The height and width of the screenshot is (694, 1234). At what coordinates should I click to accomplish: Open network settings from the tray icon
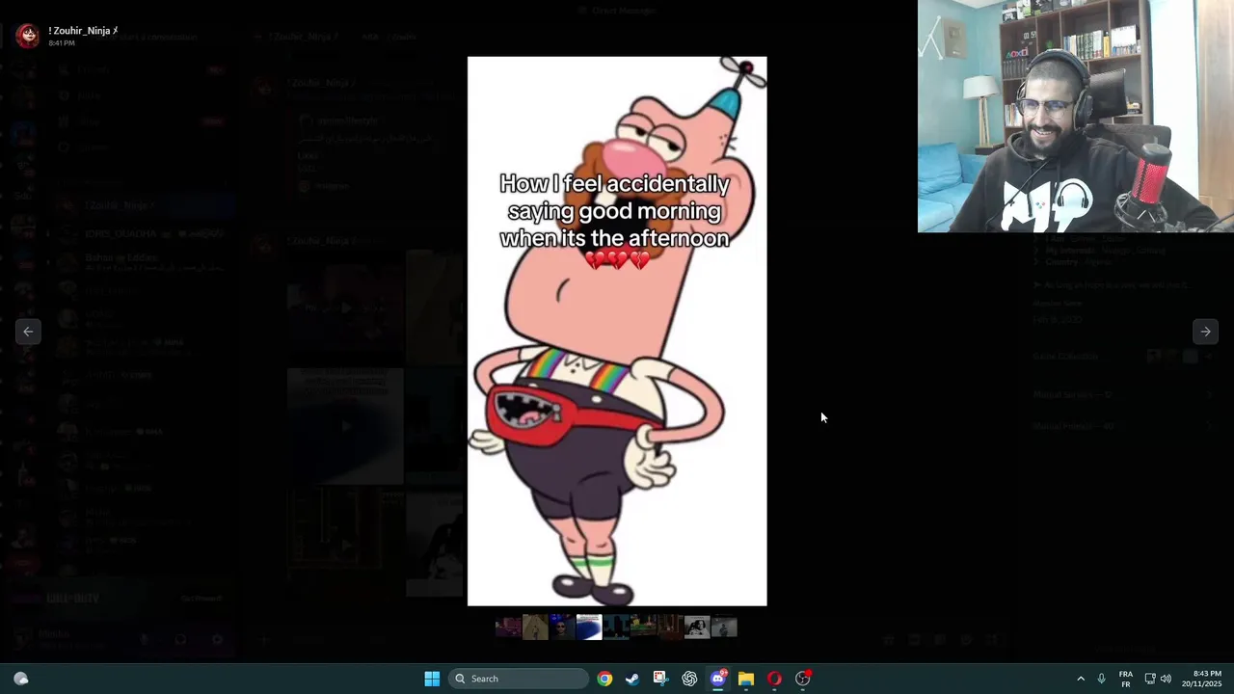pos(1150,679)
